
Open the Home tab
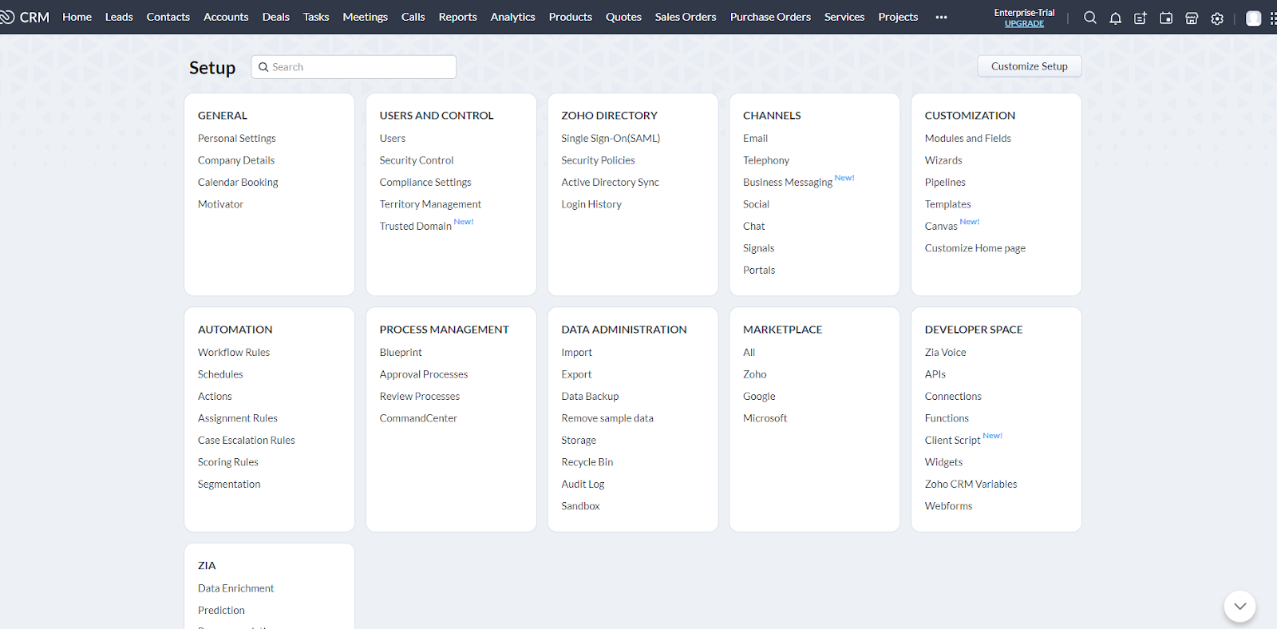coord(77,17)
